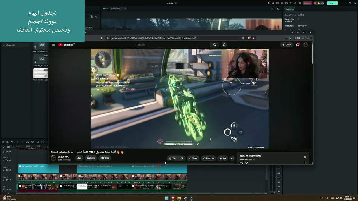This screenshot has width=358, height=201.
Task: Click the crop tool in the timeline toolbar
Action: click(37, 142)
